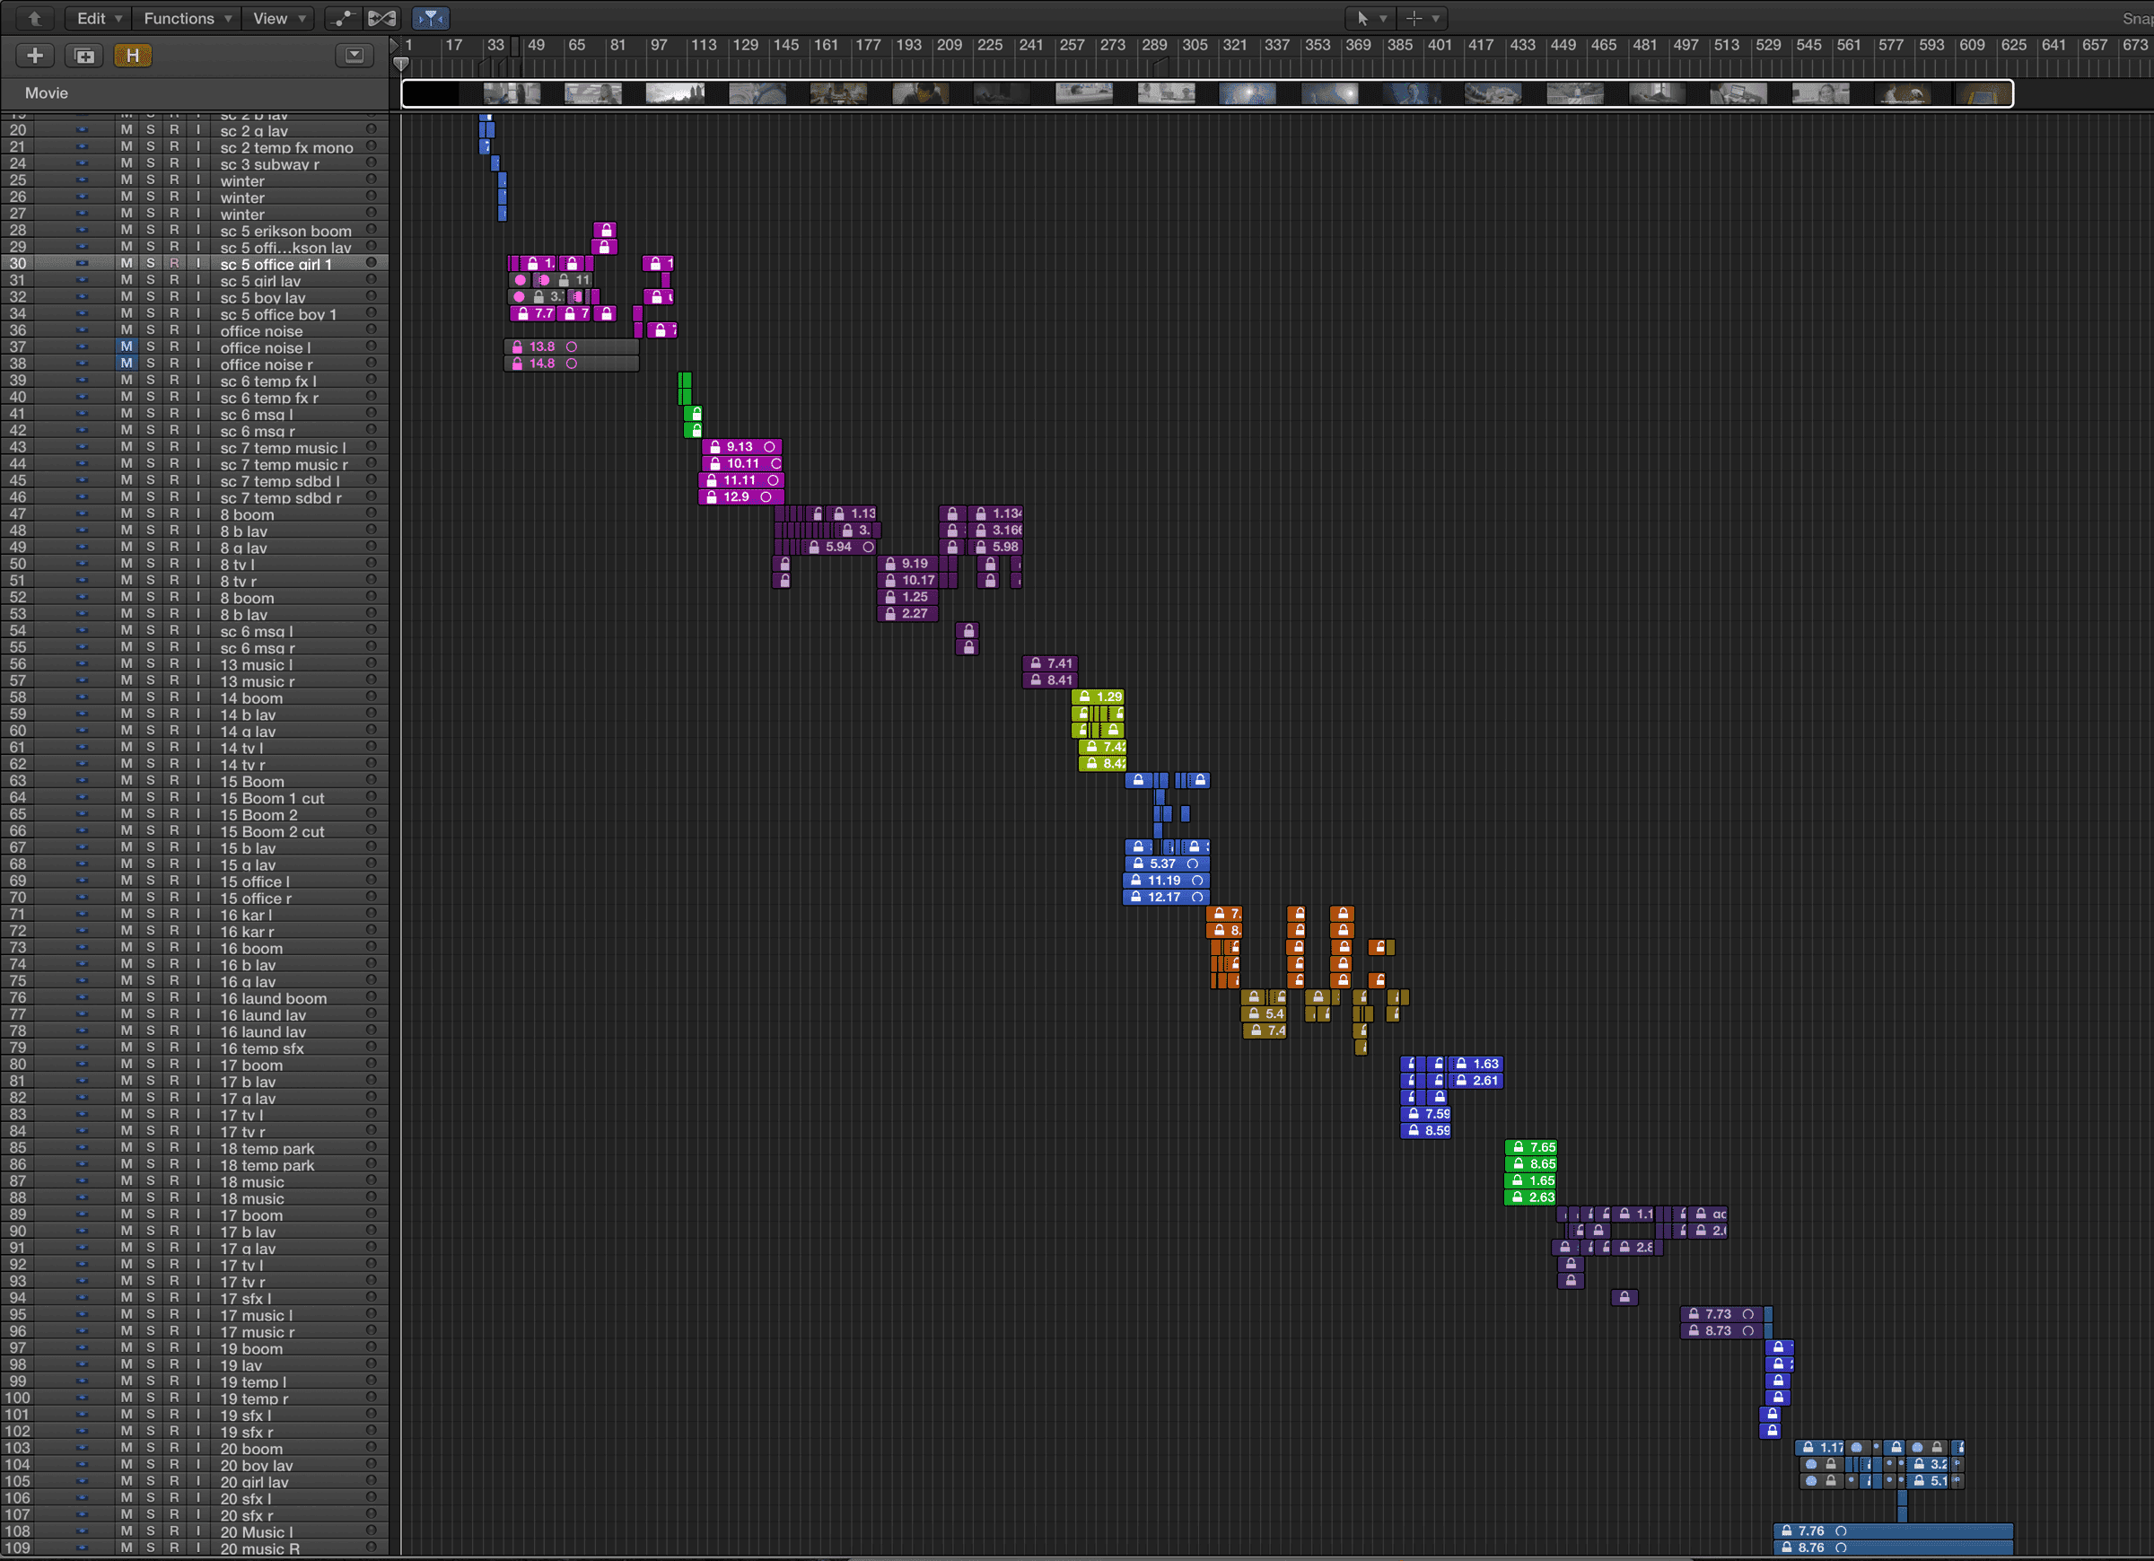
Task: Open the Edit menu dropdown arrow
Action: [118, 19]
